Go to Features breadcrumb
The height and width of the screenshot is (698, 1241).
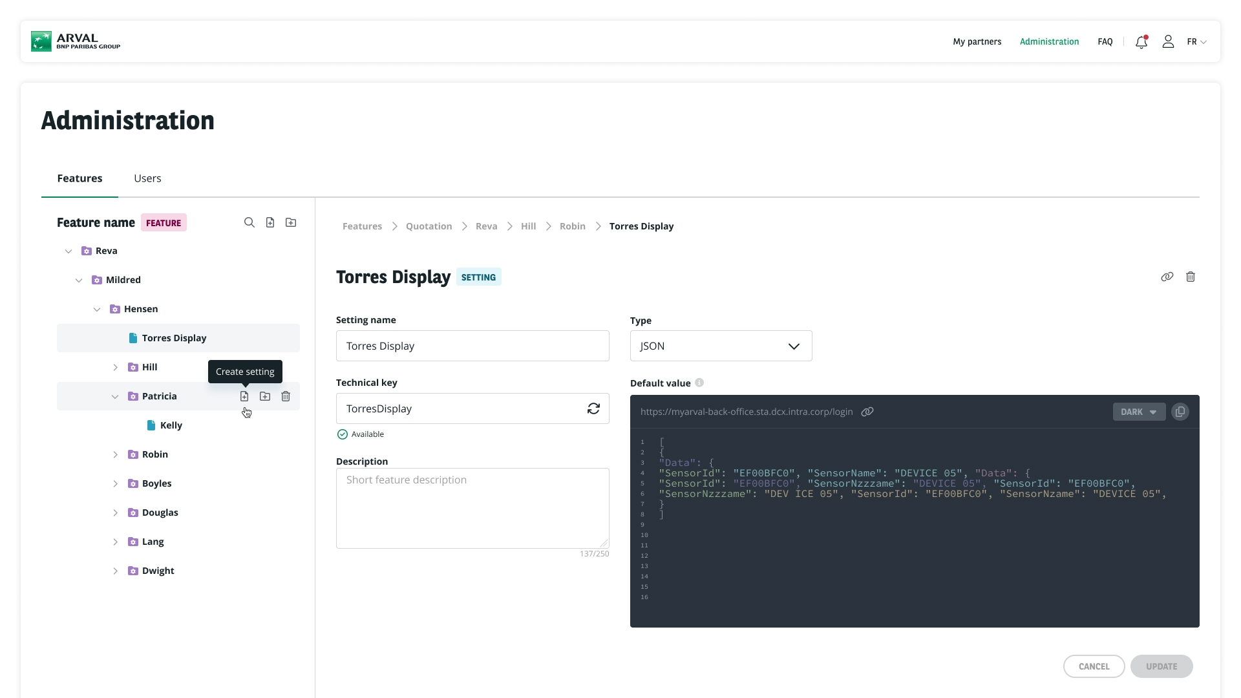pos(362,226)
